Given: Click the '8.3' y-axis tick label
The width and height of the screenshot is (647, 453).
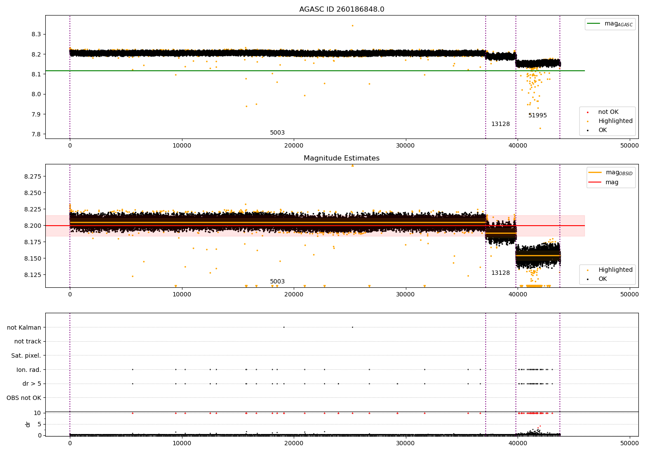Looking at the screenshot, I should tap(37, 35).
